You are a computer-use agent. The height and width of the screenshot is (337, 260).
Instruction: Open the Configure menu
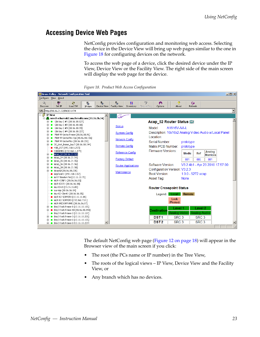(44, 98)
